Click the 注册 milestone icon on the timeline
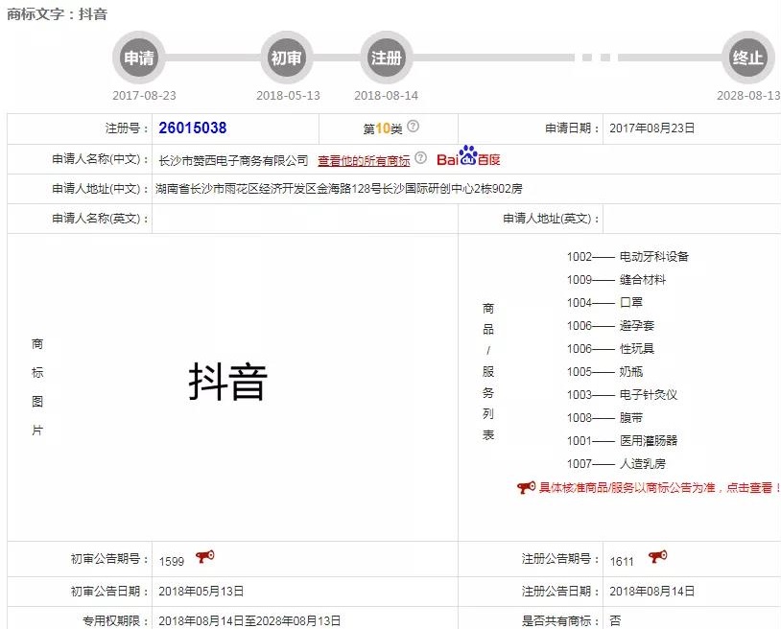Image resolution: width=781 pixels, height=629 pixels. (x=386, y=58)
